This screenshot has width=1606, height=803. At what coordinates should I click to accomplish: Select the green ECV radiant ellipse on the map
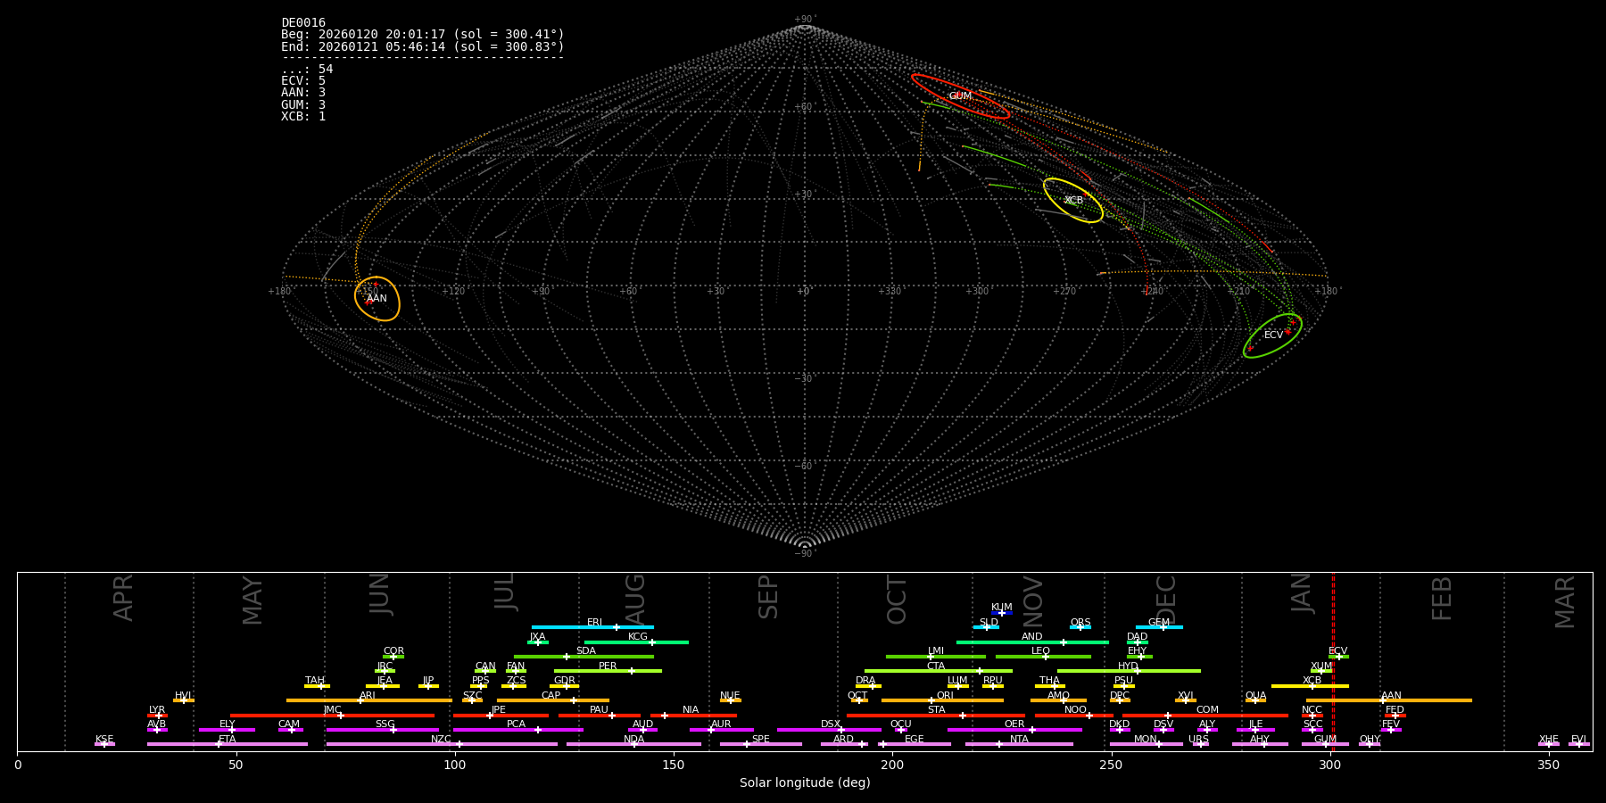[x=1272, y=335]
